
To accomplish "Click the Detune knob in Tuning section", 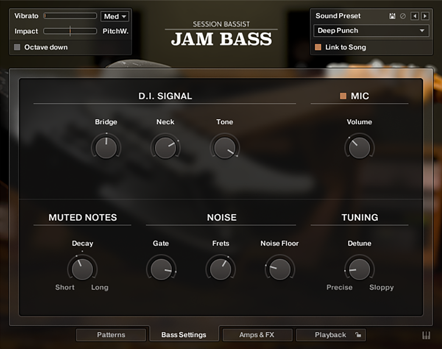I will [359, 269].
